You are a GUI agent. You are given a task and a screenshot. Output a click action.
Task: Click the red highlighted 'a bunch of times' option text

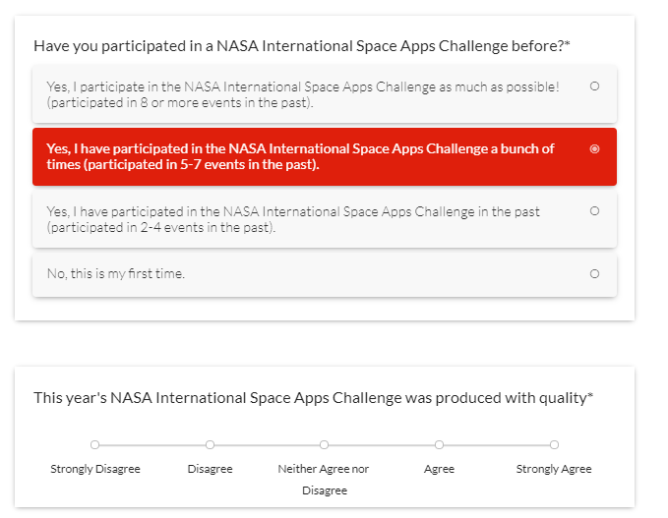coord(300,156)
